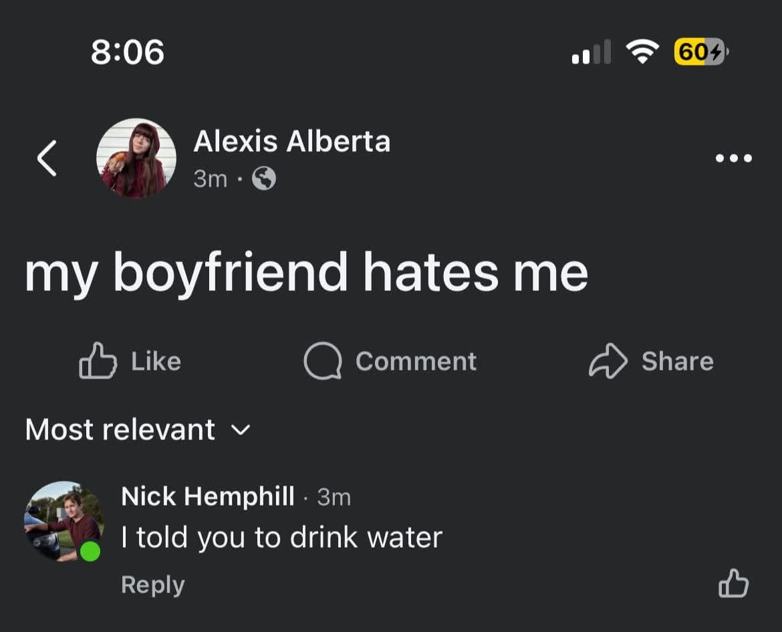Image resolution: width=782 pixels, height=632 pixels.
Task: Tap the battery indicator in status bar
Action: [x=700, y=51]
